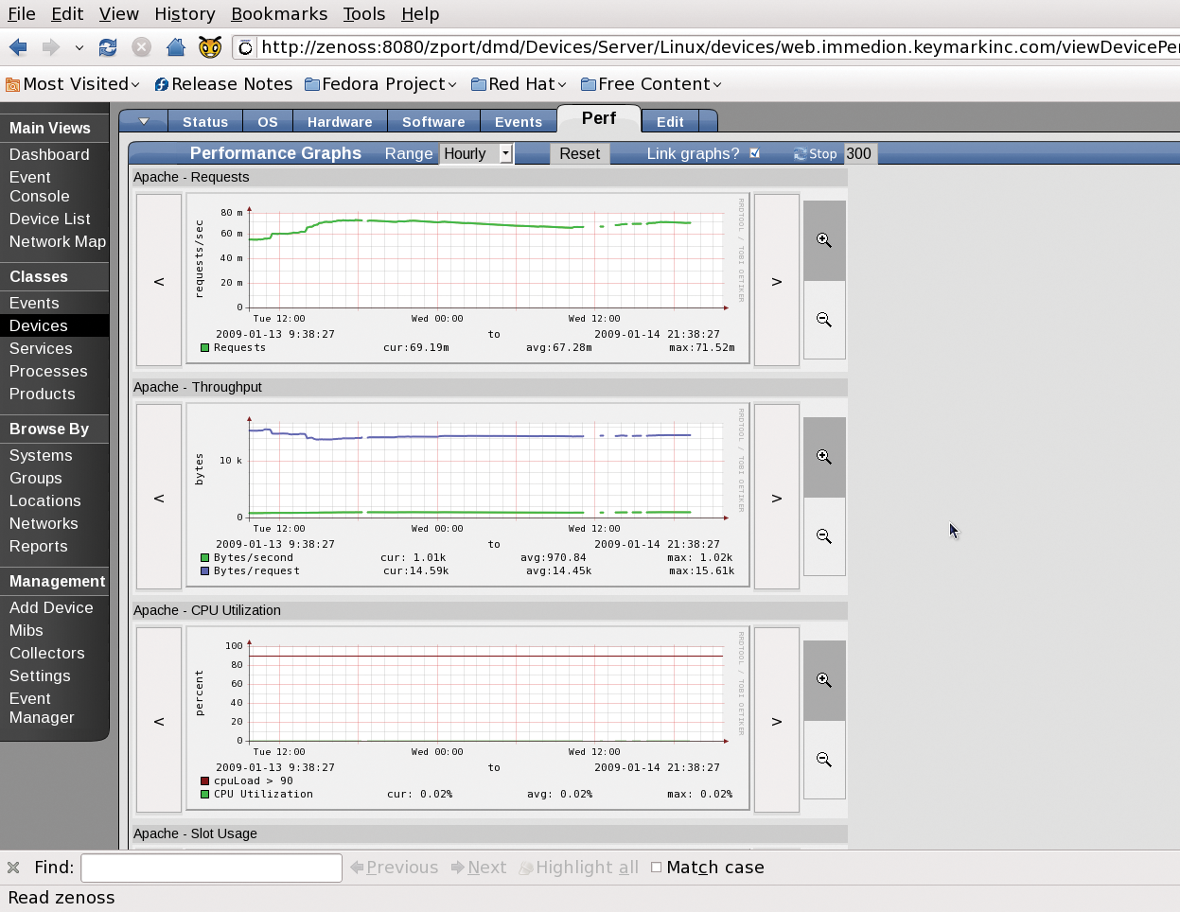Stop the graph auto-refresh
The image size is (1180, 912).
816,153
